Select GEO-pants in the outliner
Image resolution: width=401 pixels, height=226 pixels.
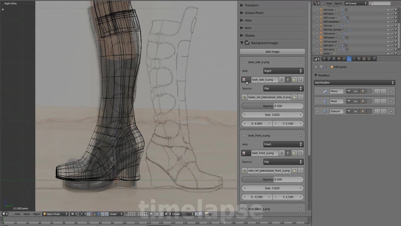click(x=329, y=37)
